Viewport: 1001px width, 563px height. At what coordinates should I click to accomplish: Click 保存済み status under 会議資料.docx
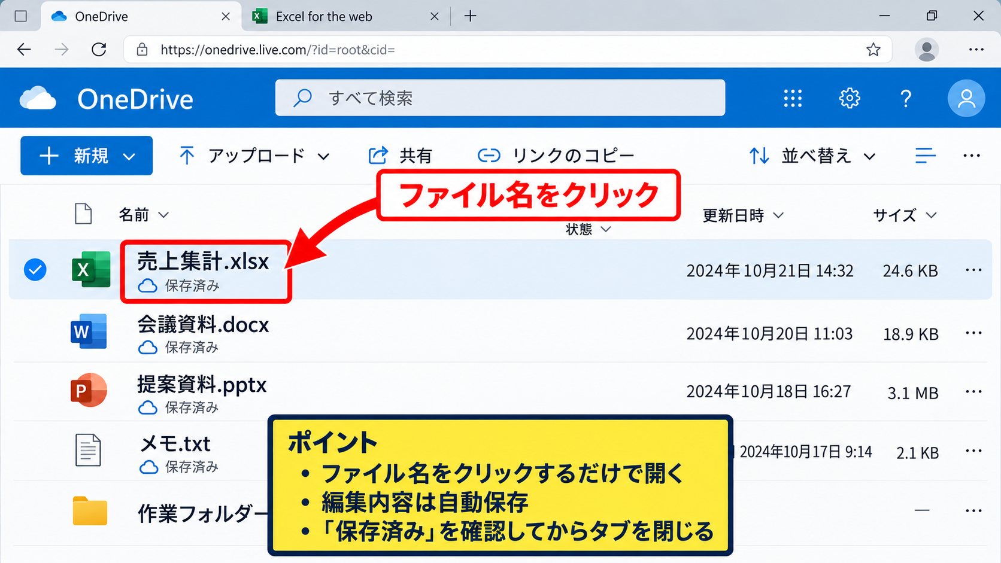pos(178,347)
